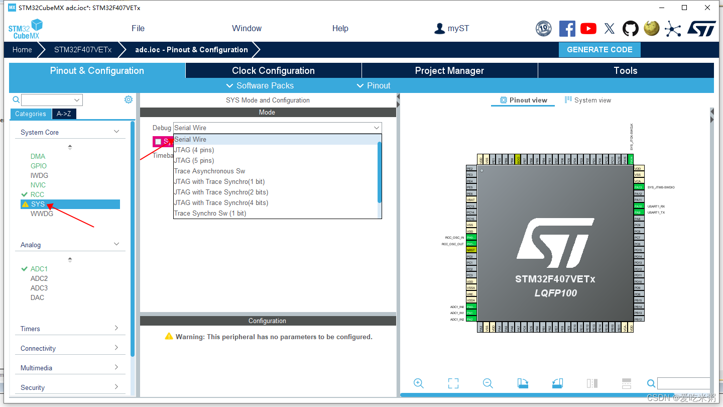
Task: Select the RCC peripheral
Action: click(37, 194)
